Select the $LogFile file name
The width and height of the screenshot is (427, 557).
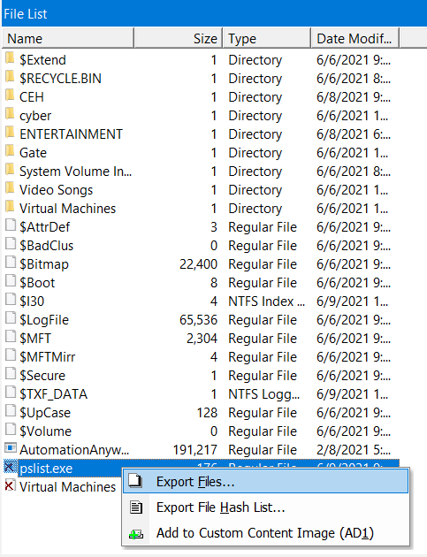pyautogui.click(x=44, y=320)
